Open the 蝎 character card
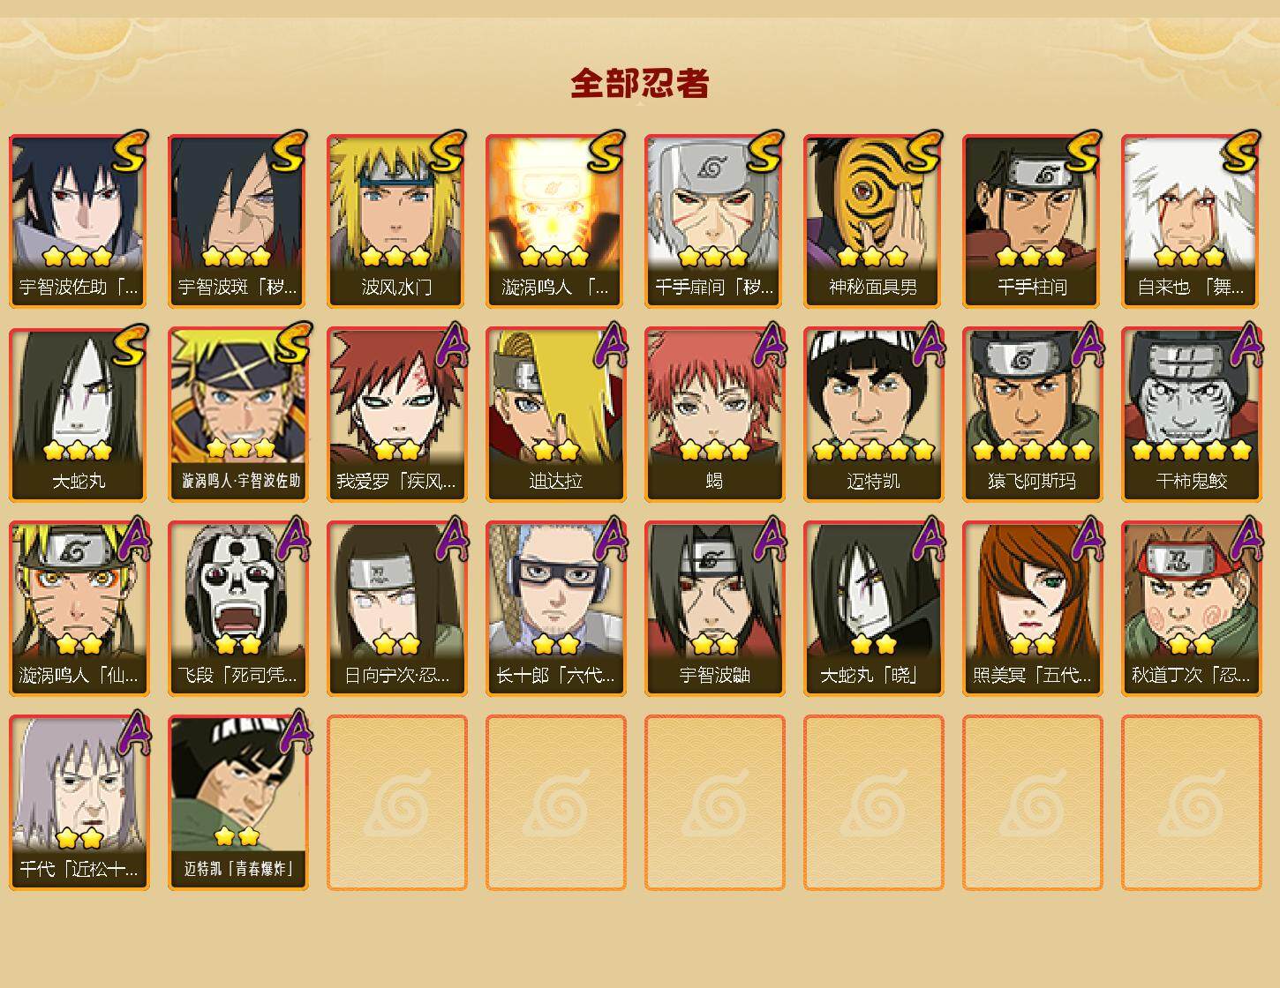 (x=714, y=415)
